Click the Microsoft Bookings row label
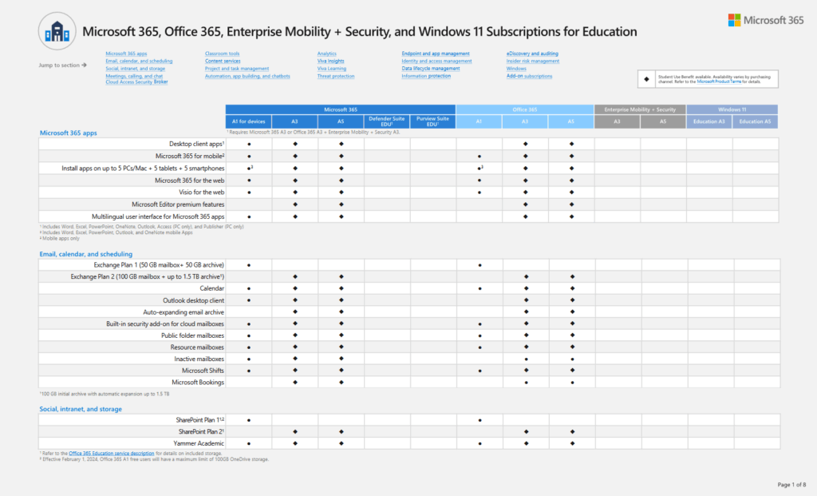The image size is (817, 496). point(198,383)
